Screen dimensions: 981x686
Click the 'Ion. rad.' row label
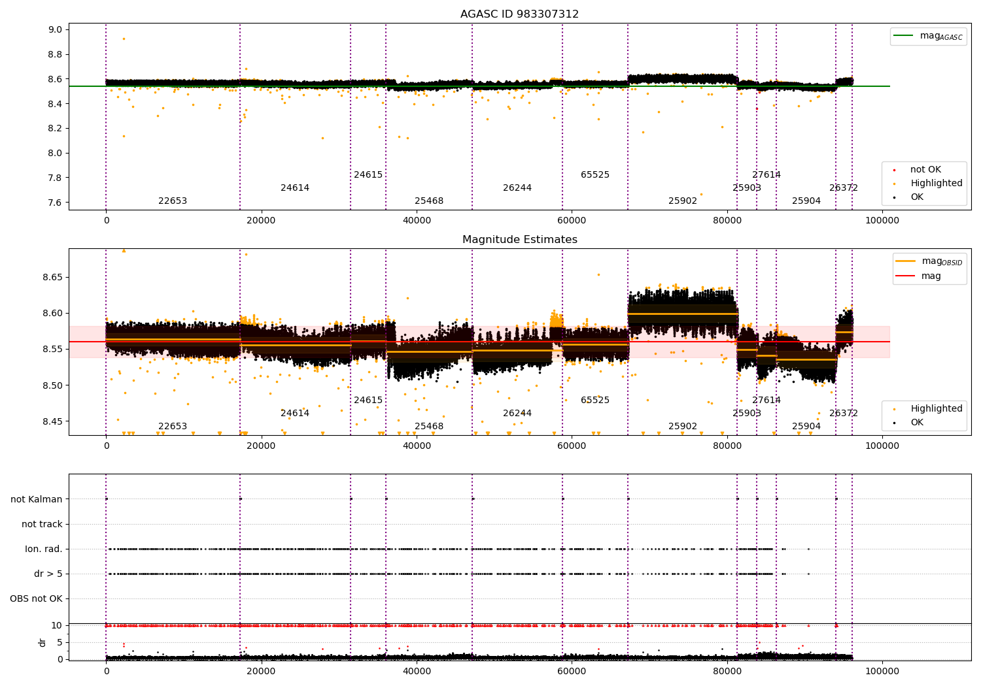[x=44, y=549]
